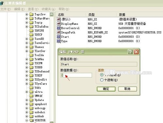Click the Type DWORD value icon
The image size is (163, 123).
click(x=59, y=41)
